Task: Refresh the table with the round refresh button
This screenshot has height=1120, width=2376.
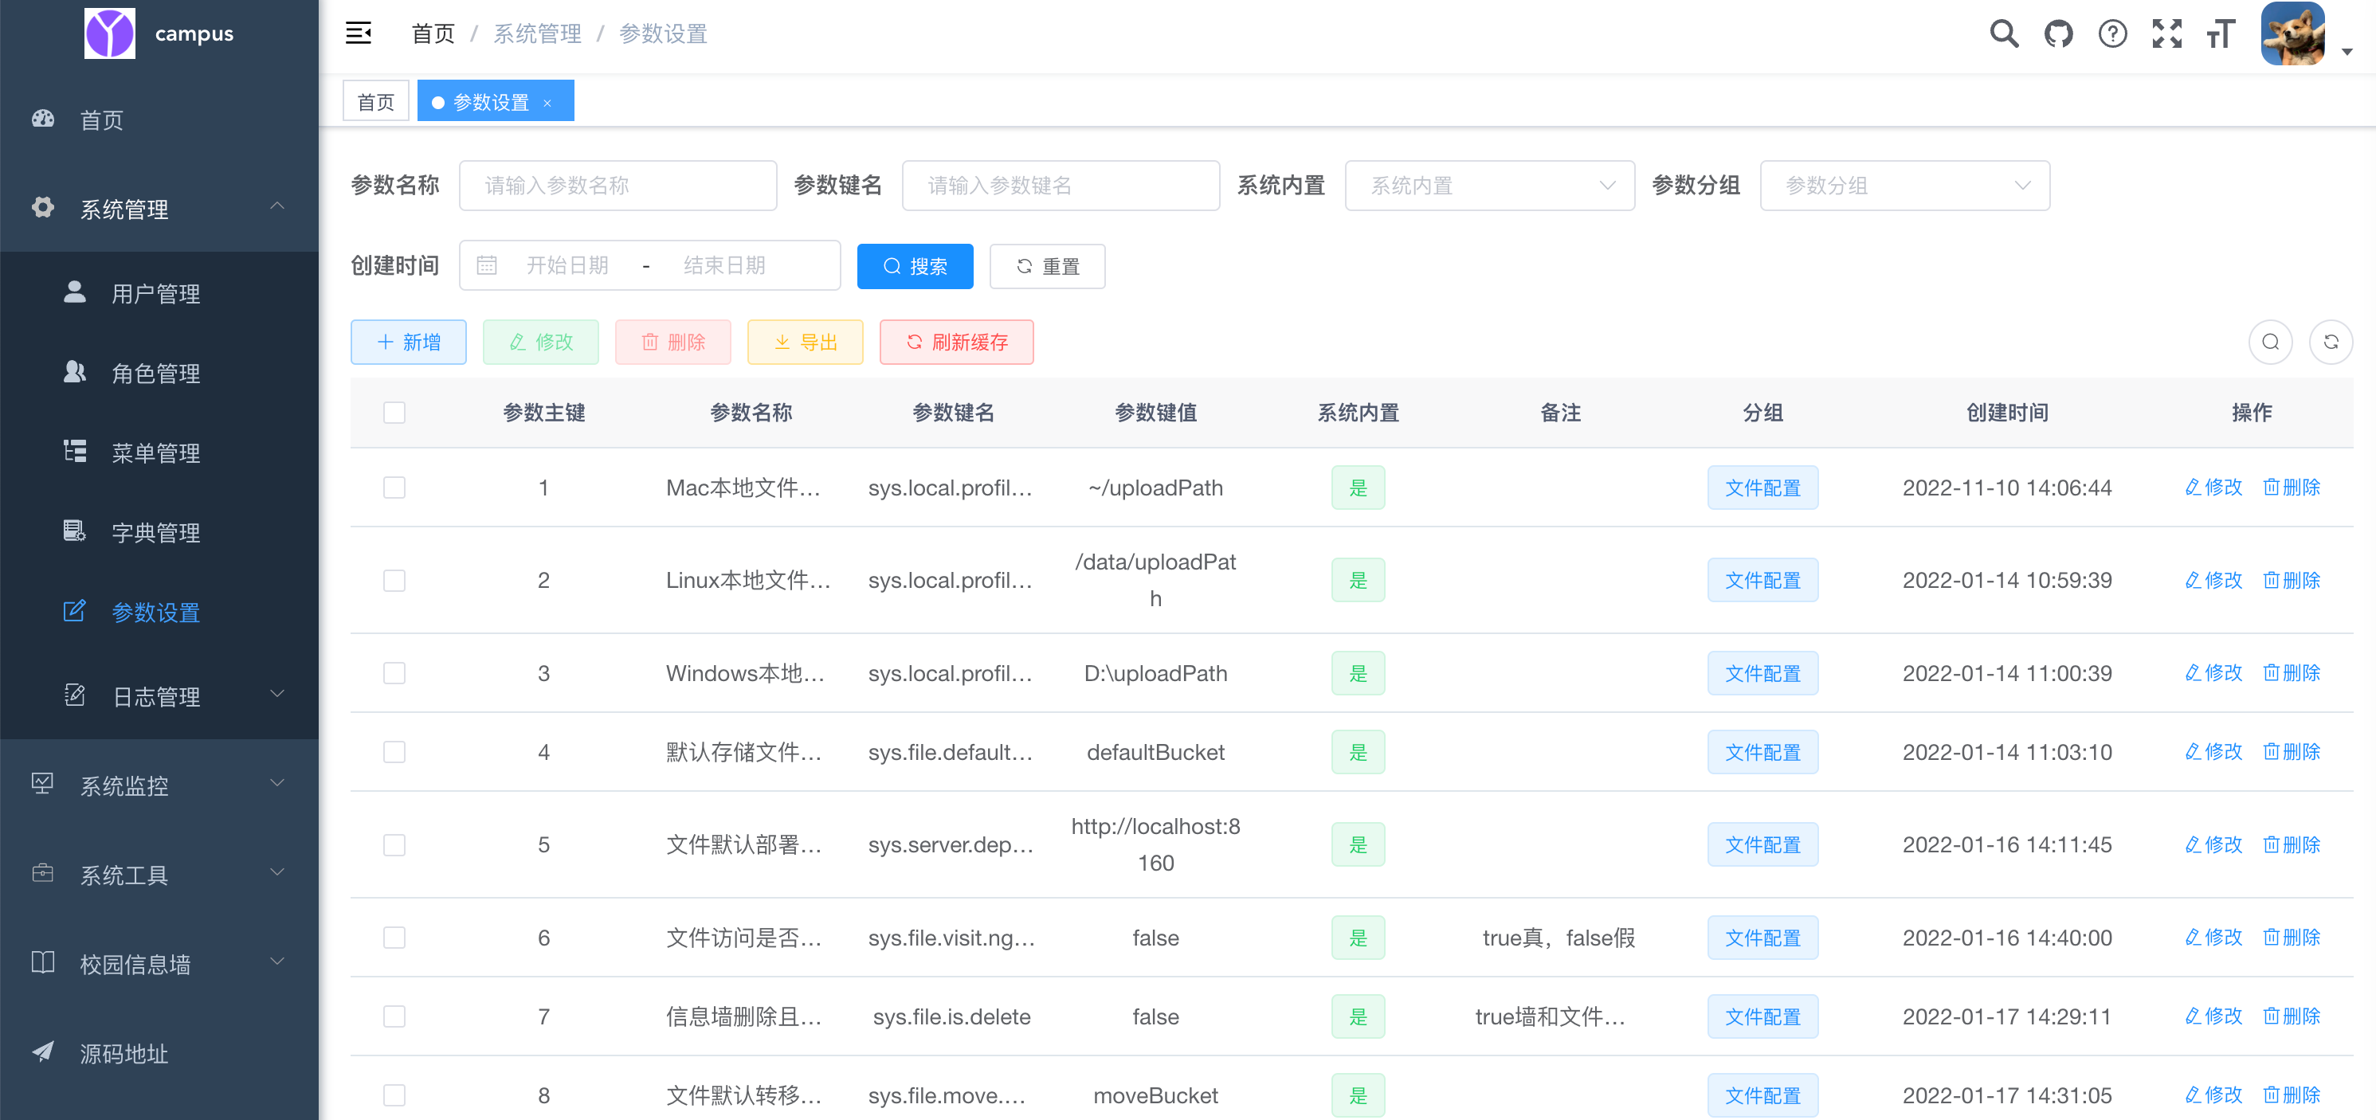Action: click(x=2330, y=342)
